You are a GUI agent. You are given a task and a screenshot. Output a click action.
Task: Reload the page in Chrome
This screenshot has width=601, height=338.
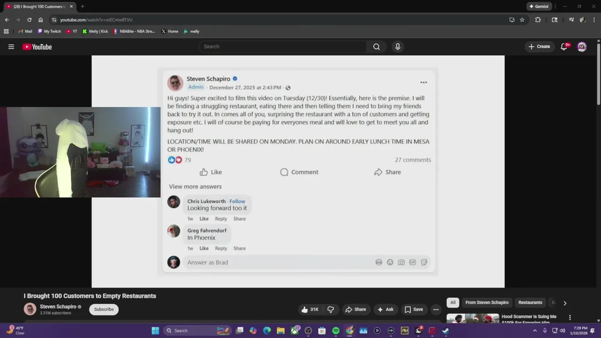tap(29, 20)
